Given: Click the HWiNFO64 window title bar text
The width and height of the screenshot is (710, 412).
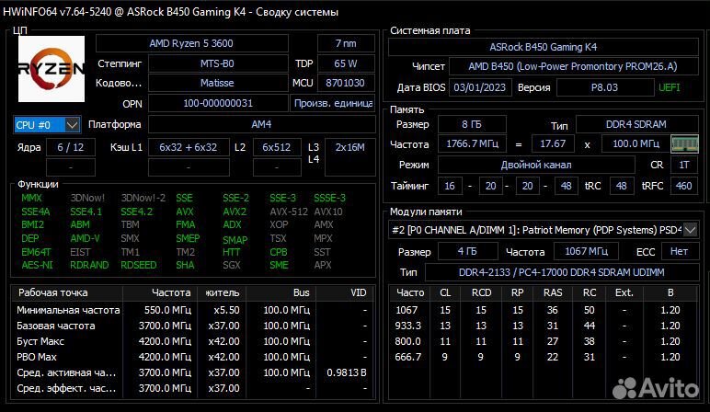Looking at the screenshot, I should point(170,12).
